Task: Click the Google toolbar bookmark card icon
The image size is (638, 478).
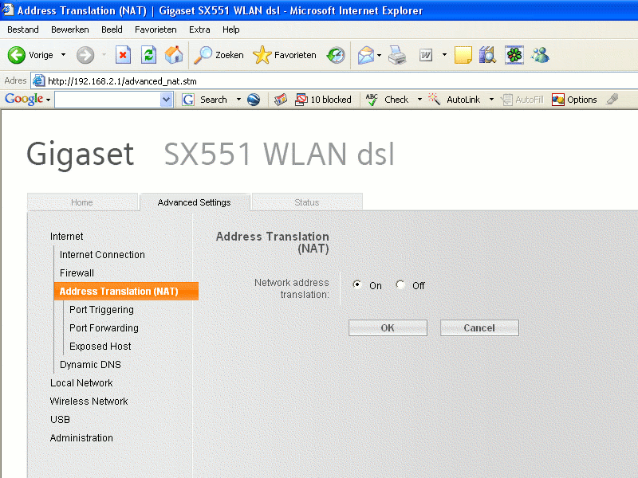Action: point(281,100)
